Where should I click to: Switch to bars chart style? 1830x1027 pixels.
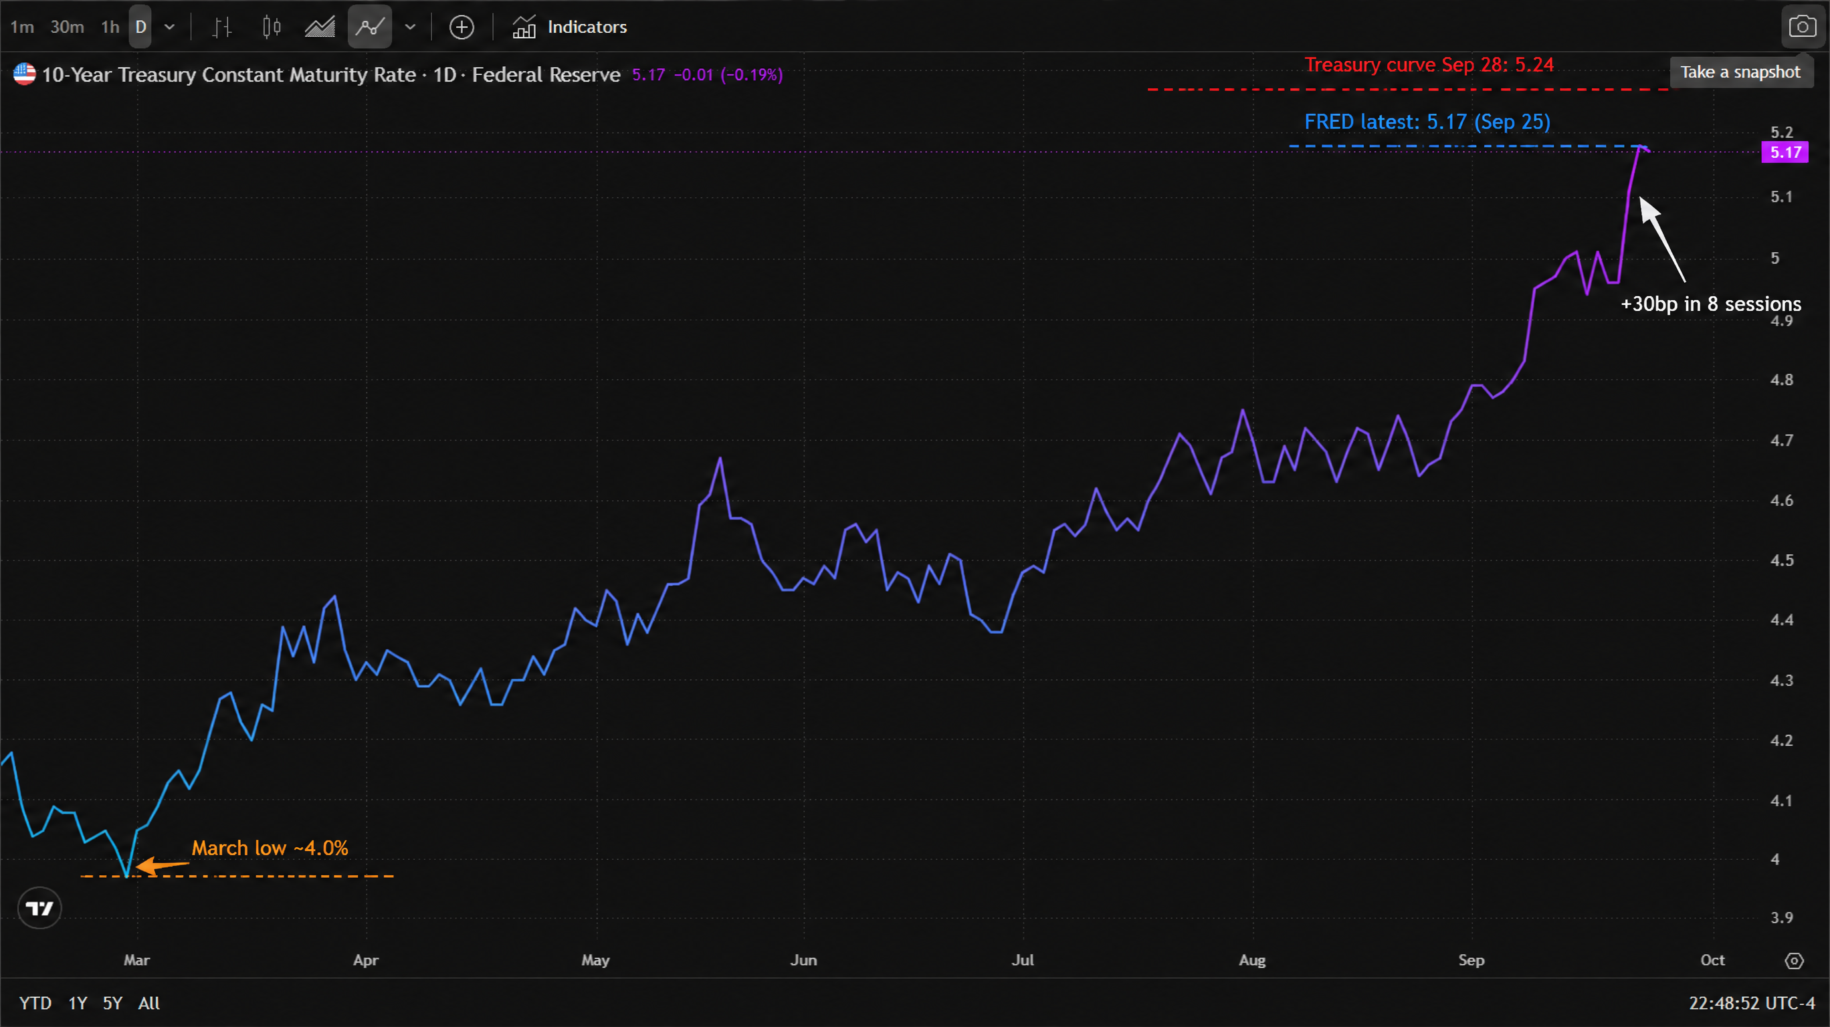coord(222,27)
